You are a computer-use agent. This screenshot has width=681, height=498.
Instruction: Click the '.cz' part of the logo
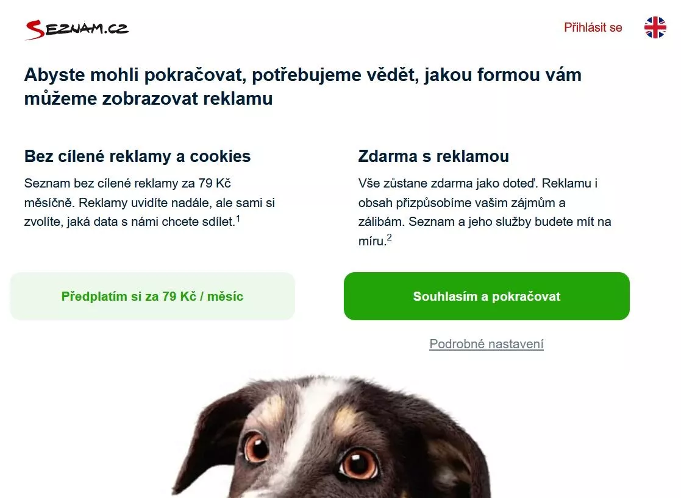coord(116,29)
